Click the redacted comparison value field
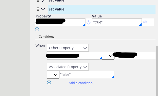This screenshot has width=158, height=96. pos(135,56)
